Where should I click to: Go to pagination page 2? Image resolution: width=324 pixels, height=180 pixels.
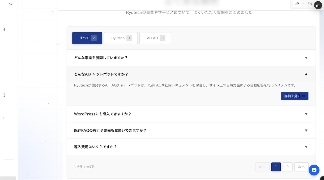coord(288,167)
